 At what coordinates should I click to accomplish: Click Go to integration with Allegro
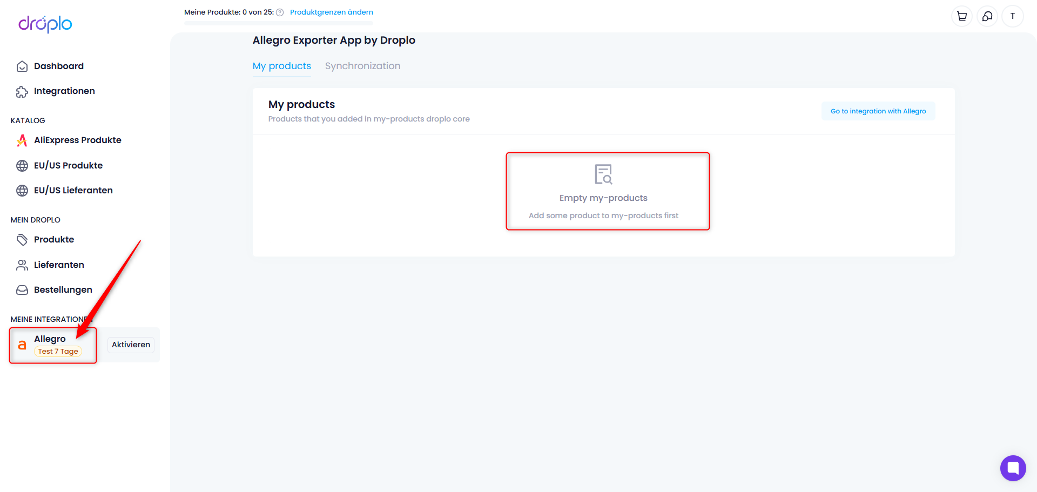[878, 111]
